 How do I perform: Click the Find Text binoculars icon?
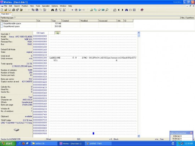[52, 10]
